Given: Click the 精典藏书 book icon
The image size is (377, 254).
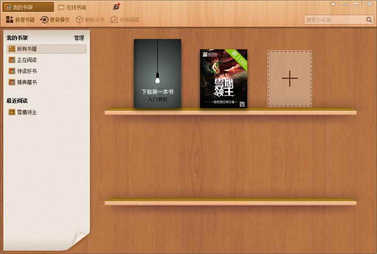Looking at the screenshot, I should click(x=12, y=82).
